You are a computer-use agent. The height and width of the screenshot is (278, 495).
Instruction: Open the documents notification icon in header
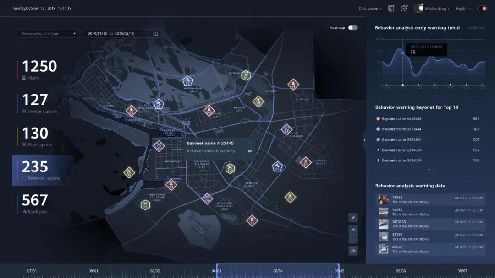pos(390,8)
